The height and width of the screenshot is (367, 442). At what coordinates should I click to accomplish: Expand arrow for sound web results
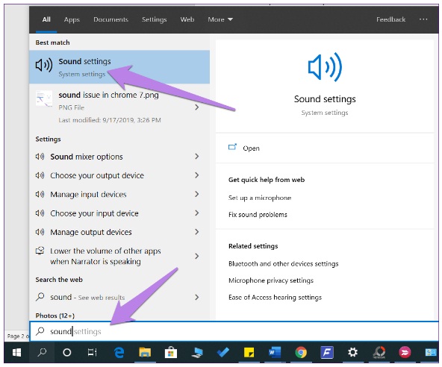(x=197, y=297)
